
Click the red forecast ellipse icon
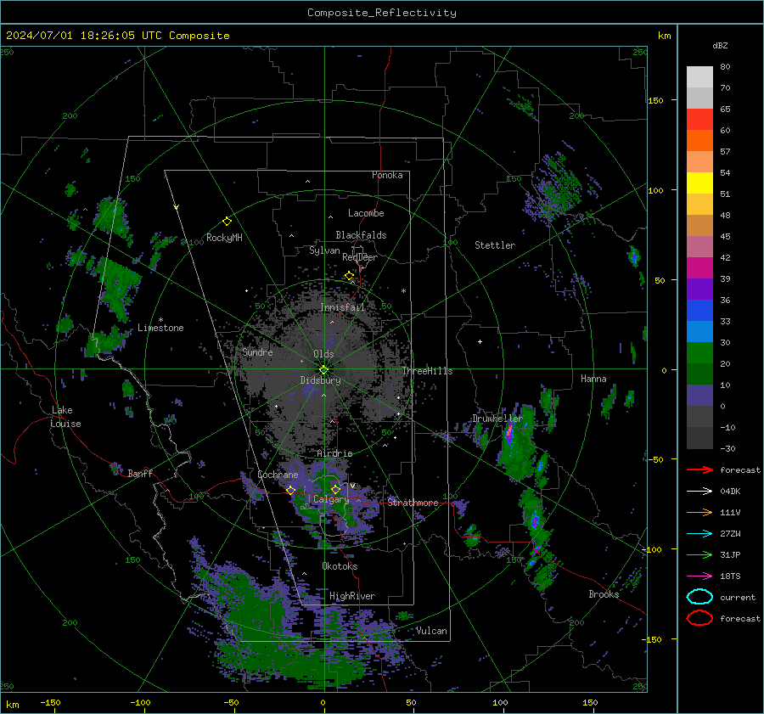(699, 618)
